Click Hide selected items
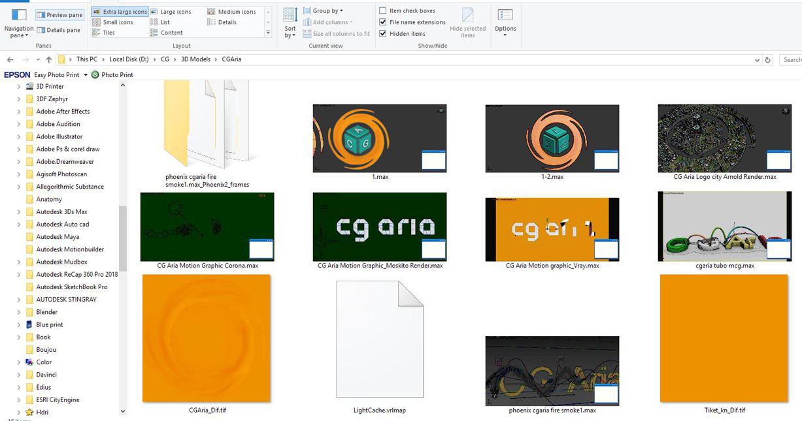 (468, 23)
